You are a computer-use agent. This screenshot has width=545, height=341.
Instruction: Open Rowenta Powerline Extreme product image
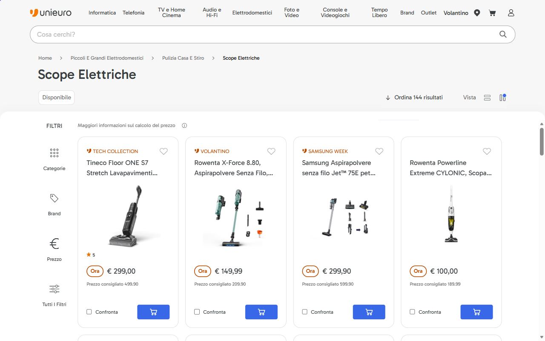coord(451,214)
